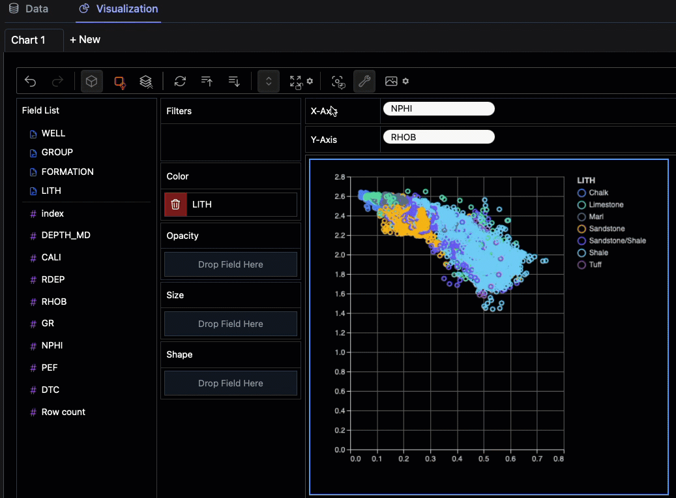The width and height of the screenshot is (676, 498).
Task: Open the export image icon
Action: tap(391, 82)
